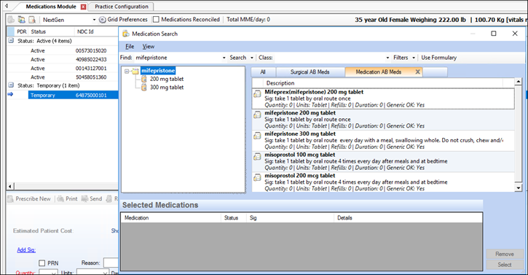
Task: Click the Select button
Action: click(x=505, y=265)
